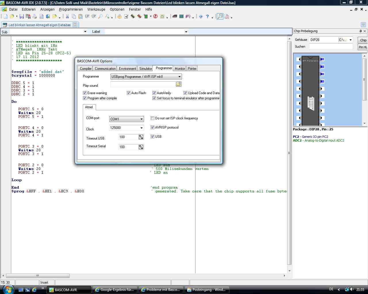Open the Label dropdown list
The width and height of the screenshot is (368, 294).
point(186,32)
